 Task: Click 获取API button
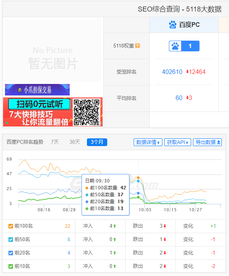tap(178, 142)
